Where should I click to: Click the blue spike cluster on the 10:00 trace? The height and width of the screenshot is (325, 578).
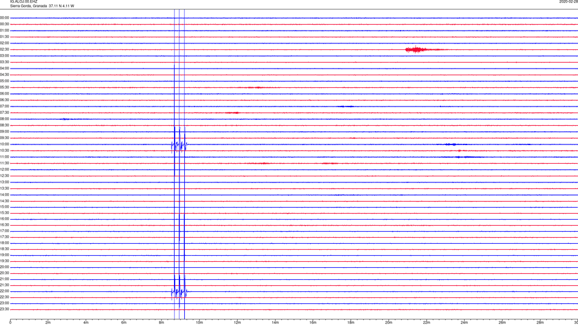click(x=179, y=144)
